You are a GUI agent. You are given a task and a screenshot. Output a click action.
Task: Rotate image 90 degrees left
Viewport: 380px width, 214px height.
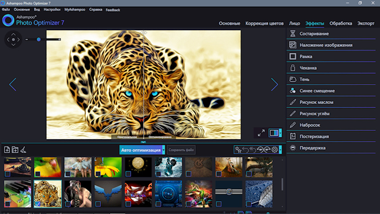(x=260, y=150)
